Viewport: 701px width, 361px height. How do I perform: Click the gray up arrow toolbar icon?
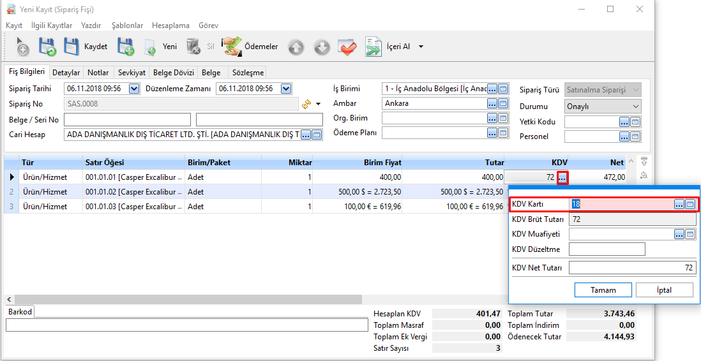296,47
